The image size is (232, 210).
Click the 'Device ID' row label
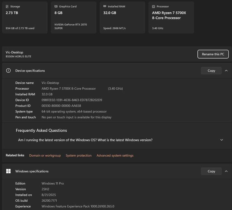tap(22, 100)
